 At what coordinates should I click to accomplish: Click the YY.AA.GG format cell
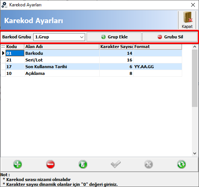click(158, 67)
